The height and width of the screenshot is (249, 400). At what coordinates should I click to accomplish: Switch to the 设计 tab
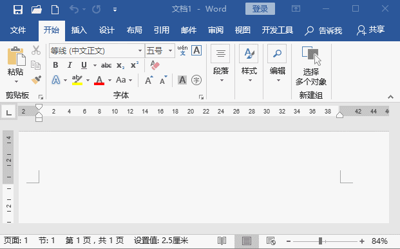point(107,30)
